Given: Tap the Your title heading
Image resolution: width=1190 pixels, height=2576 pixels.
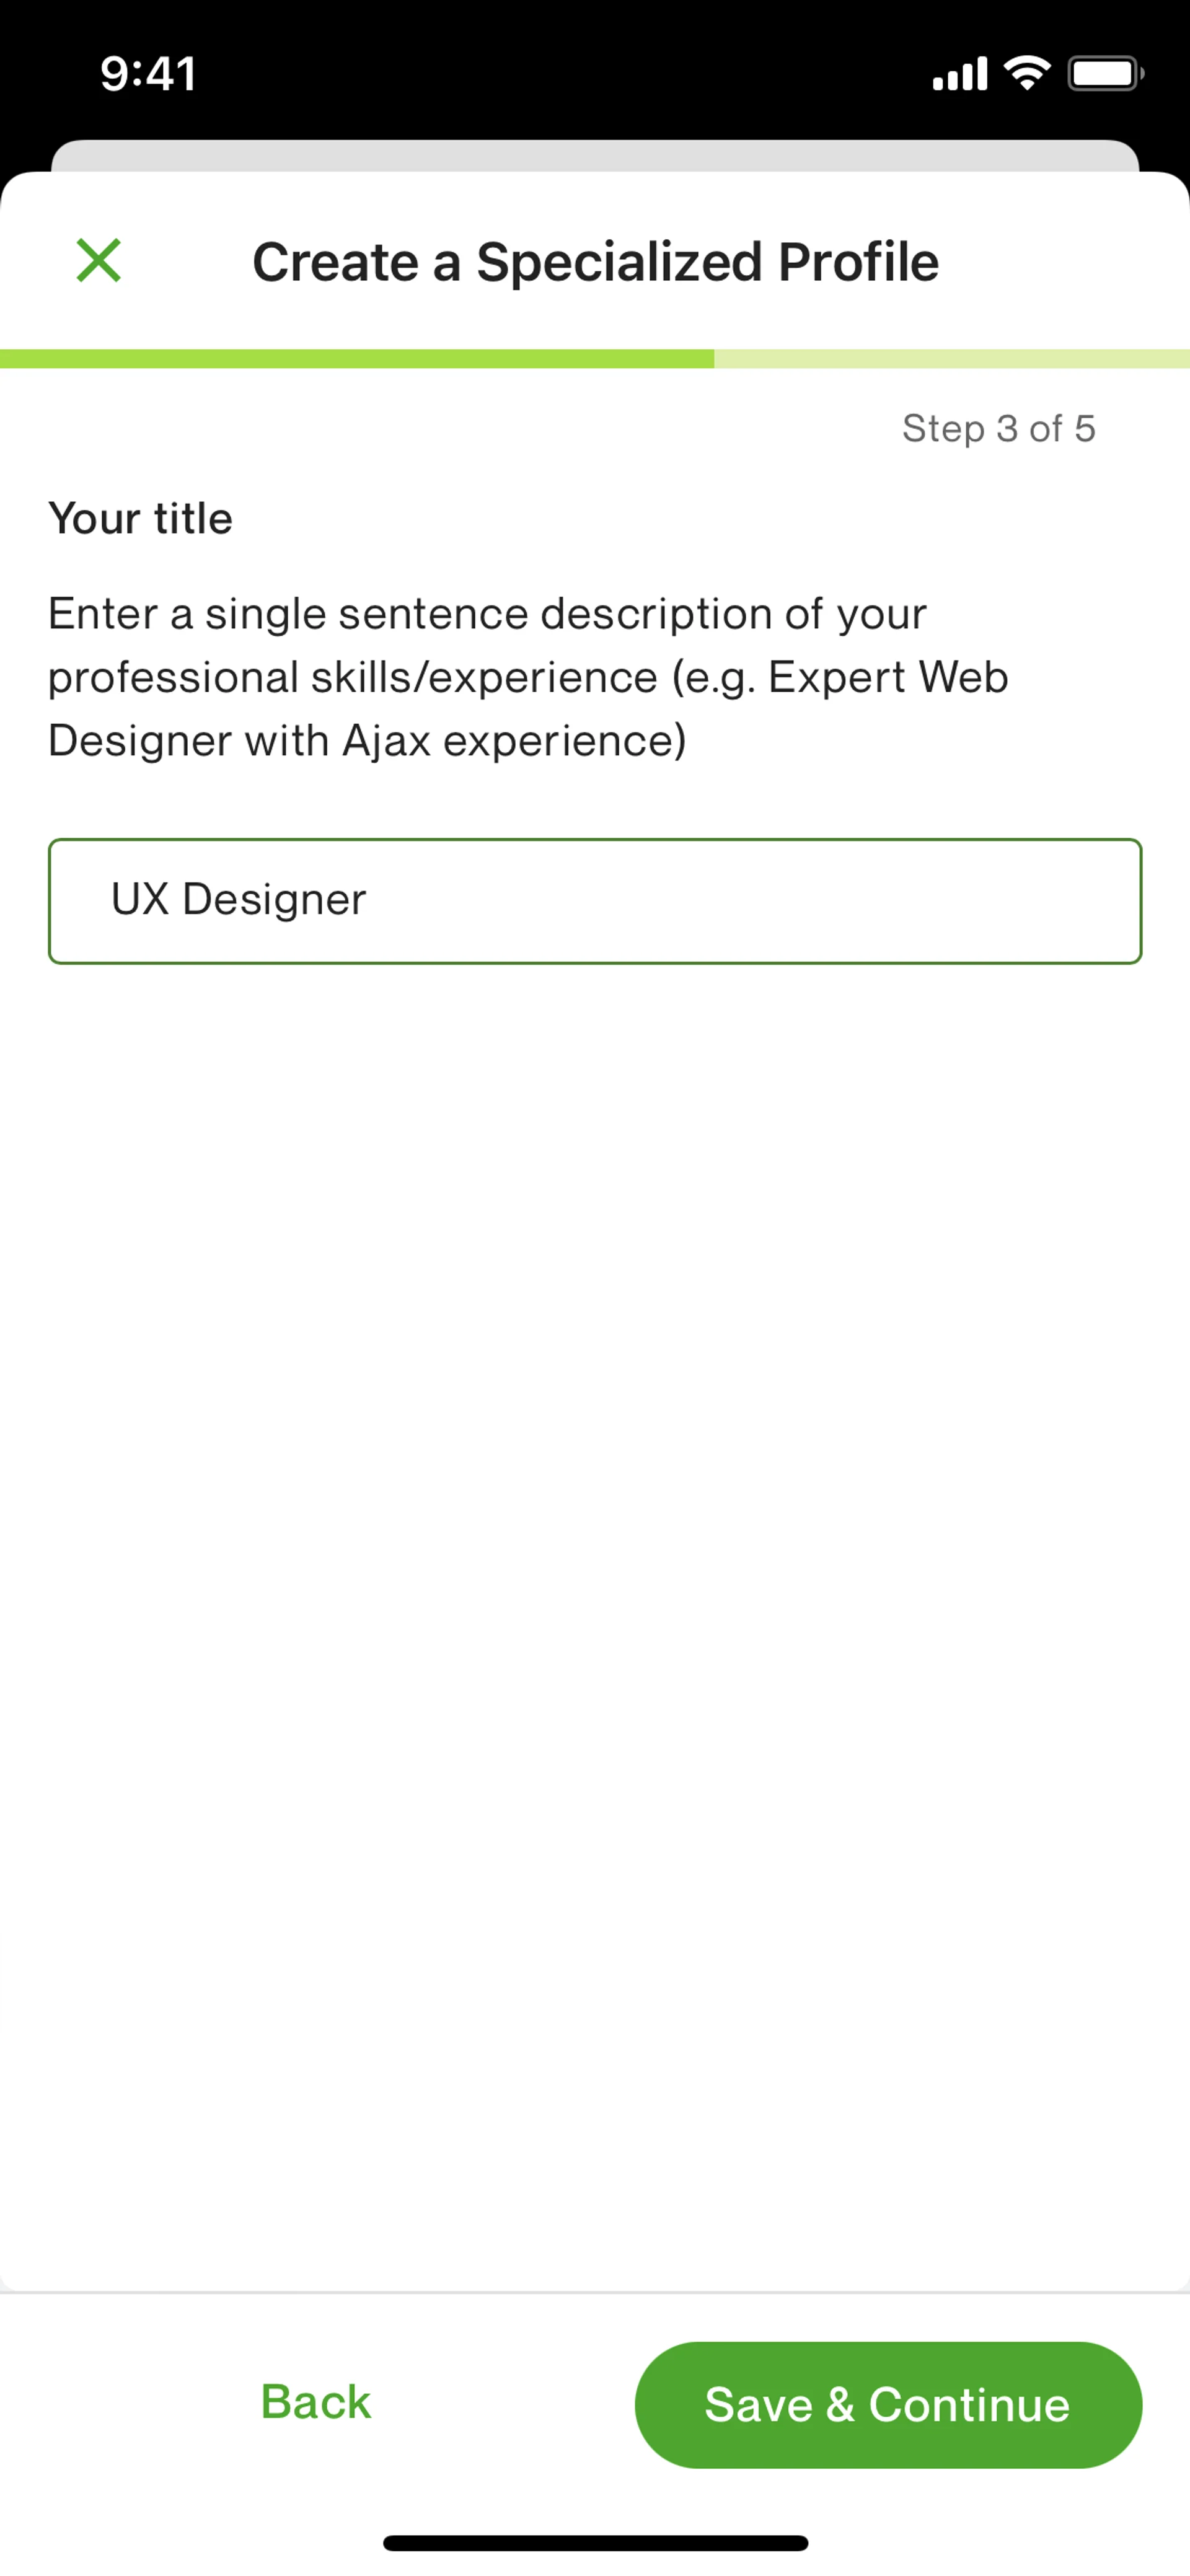Looking at the screenshot, I should [x=140, y=519].
